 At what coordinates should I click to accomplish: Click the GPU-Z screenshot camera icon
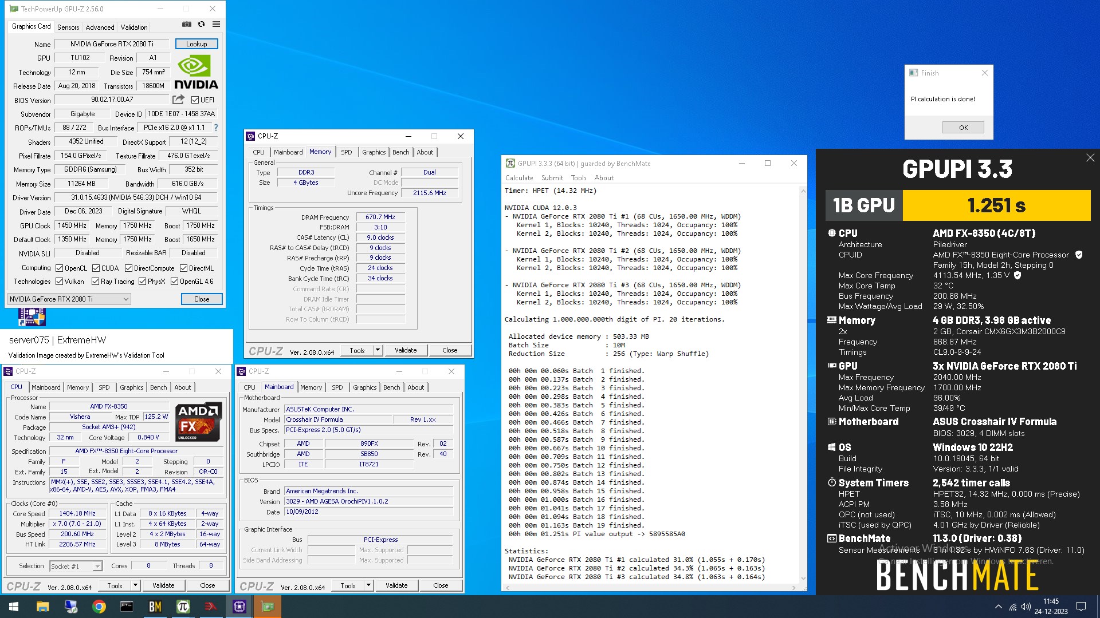(x=186, y=25)
